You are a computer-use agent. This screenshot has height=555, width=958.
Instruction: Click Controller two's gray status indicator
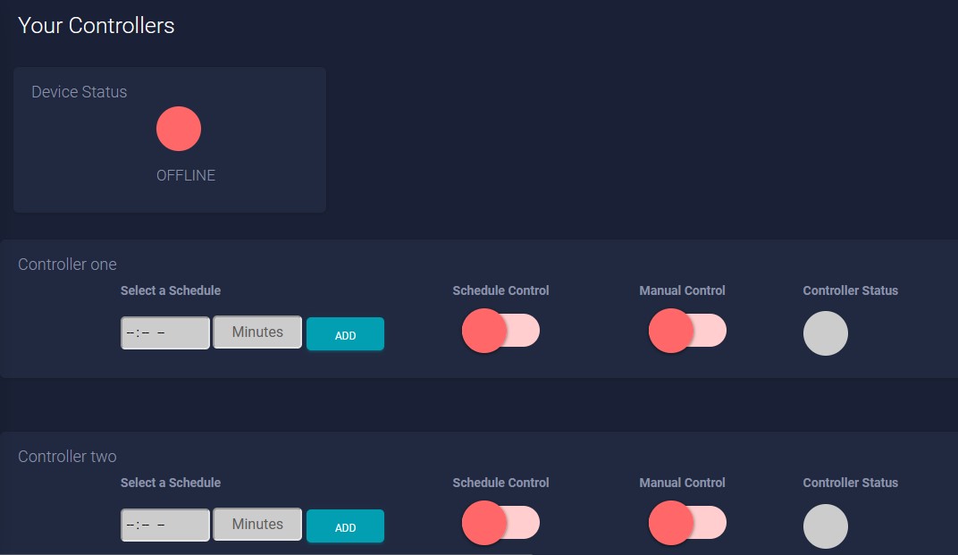[x=825, y=526]
